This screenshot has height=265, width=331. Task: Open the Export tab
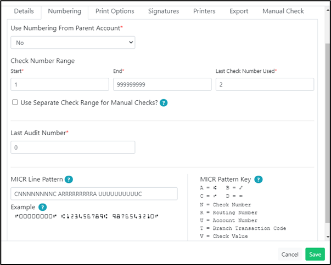tap(239, 11)
